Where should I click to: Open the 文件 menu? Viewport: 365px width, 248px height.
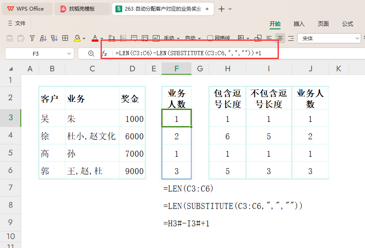tap(20, 23)
